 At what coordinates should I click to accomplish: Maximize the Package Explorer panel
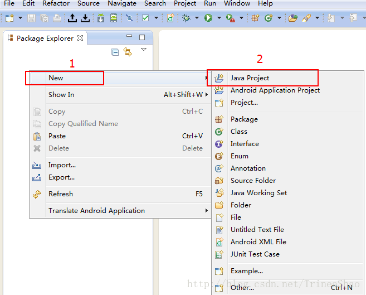point(142,37)
